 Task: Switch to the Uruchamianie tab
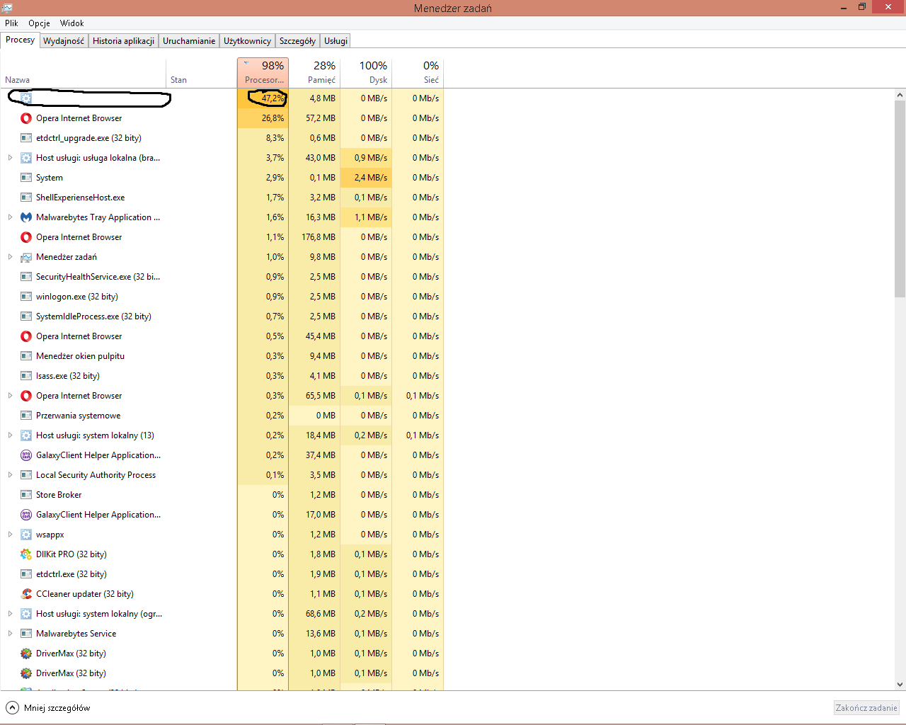tap(189, 41)
